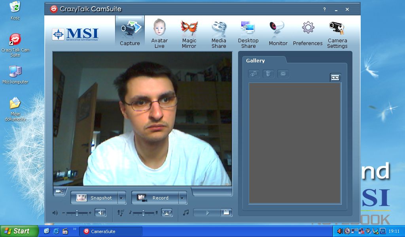Viewport: 405px width, 237px height.
Task: Switch to Avatar Live mode
Action: click(x=159, y=33)
